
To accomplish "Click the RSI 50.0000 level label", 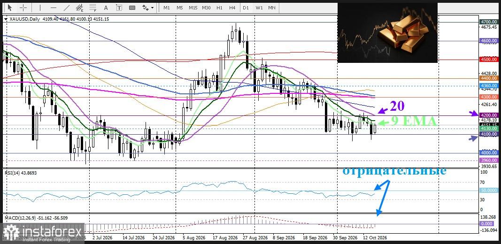I will click(x=489, y=191).
